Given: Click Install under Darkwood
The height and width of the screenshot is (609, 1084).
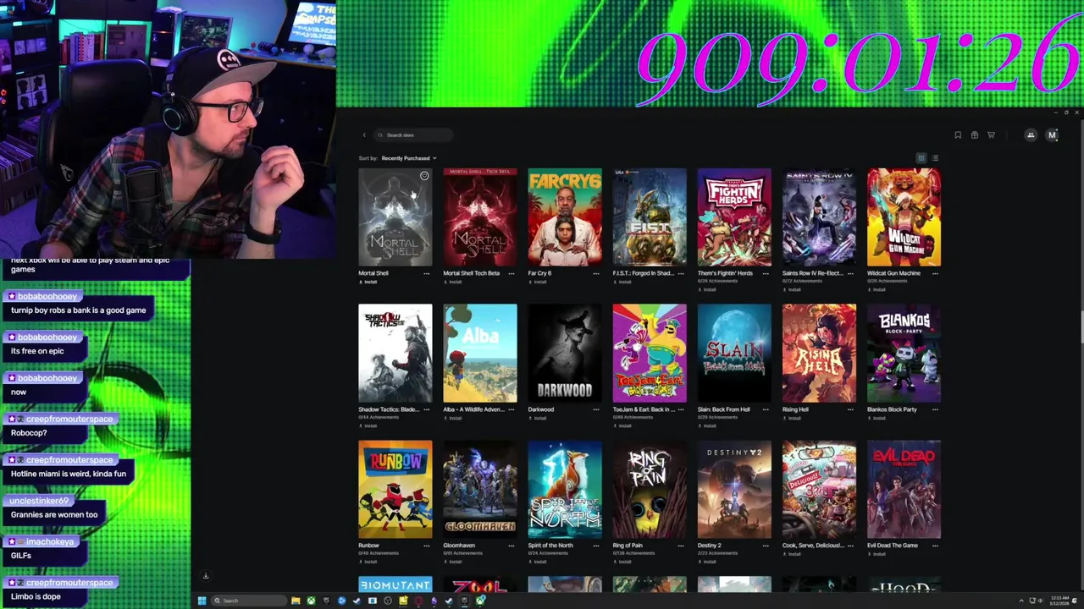Looking at the screenshot, I should coord(539,418).
